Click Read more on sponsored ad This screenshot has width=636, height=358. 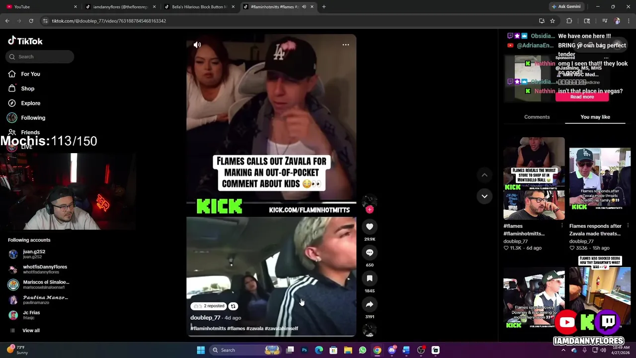582,97
